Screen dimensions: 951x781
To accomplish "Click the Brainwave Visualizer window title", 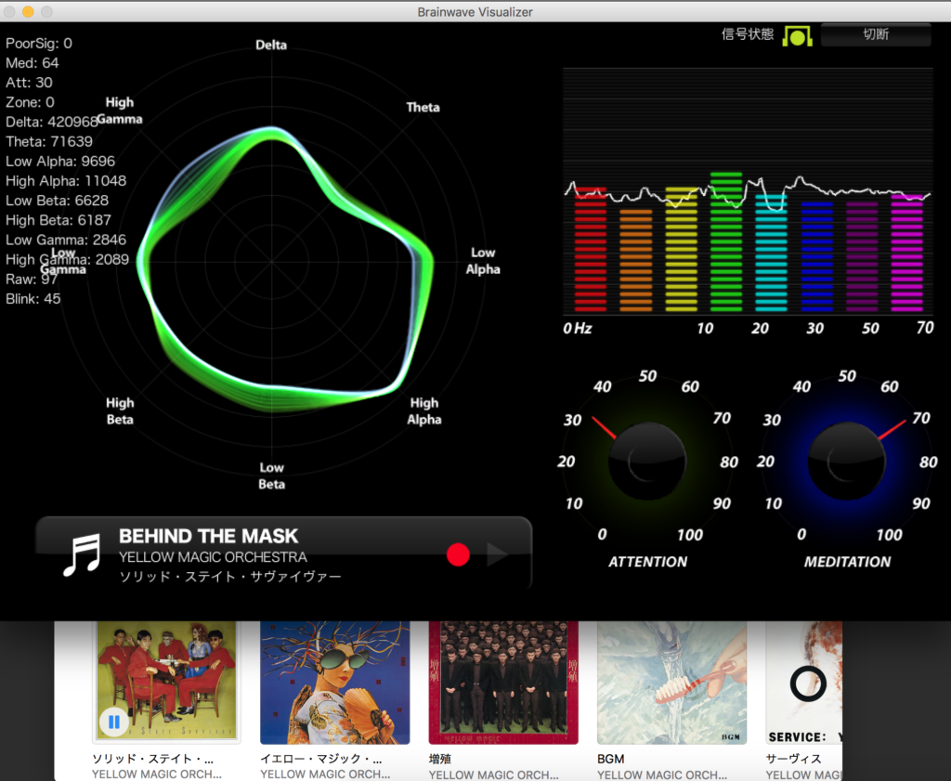I will pos(475,12).
